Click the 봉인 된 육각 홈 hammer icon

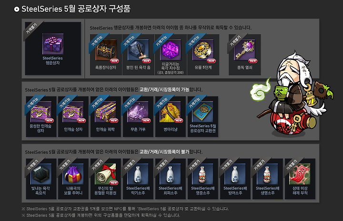tap(138, 50)
